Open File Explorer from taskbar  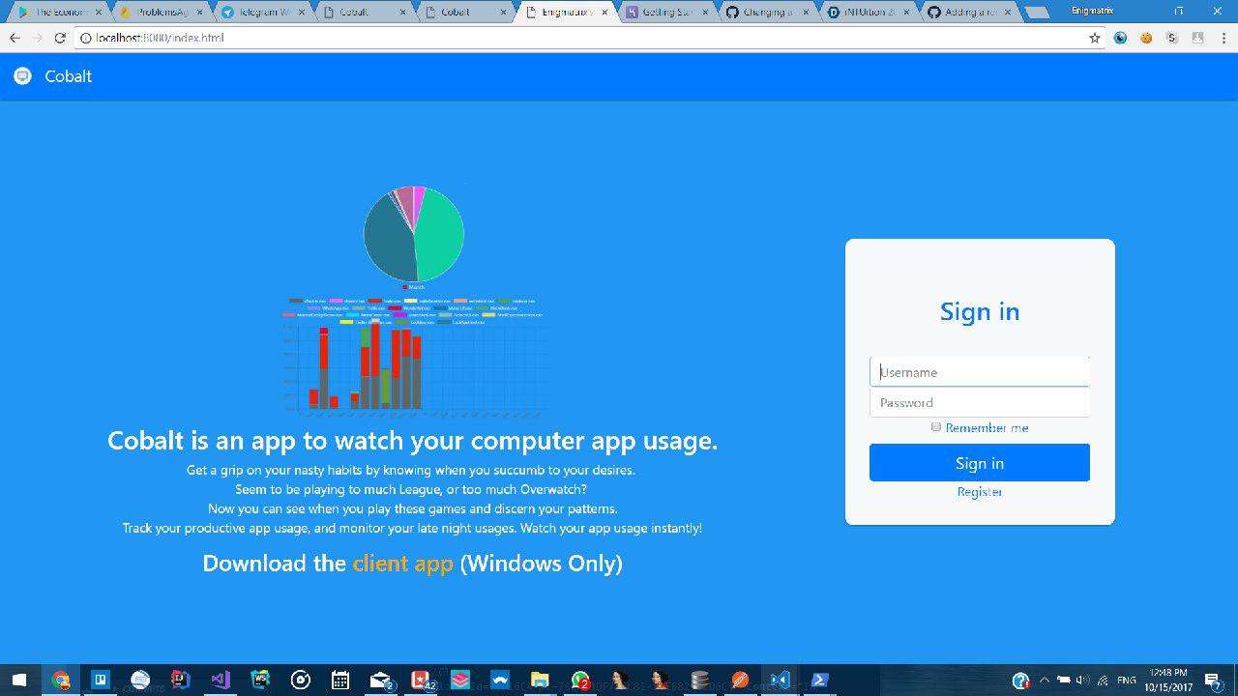click(540, 681)
